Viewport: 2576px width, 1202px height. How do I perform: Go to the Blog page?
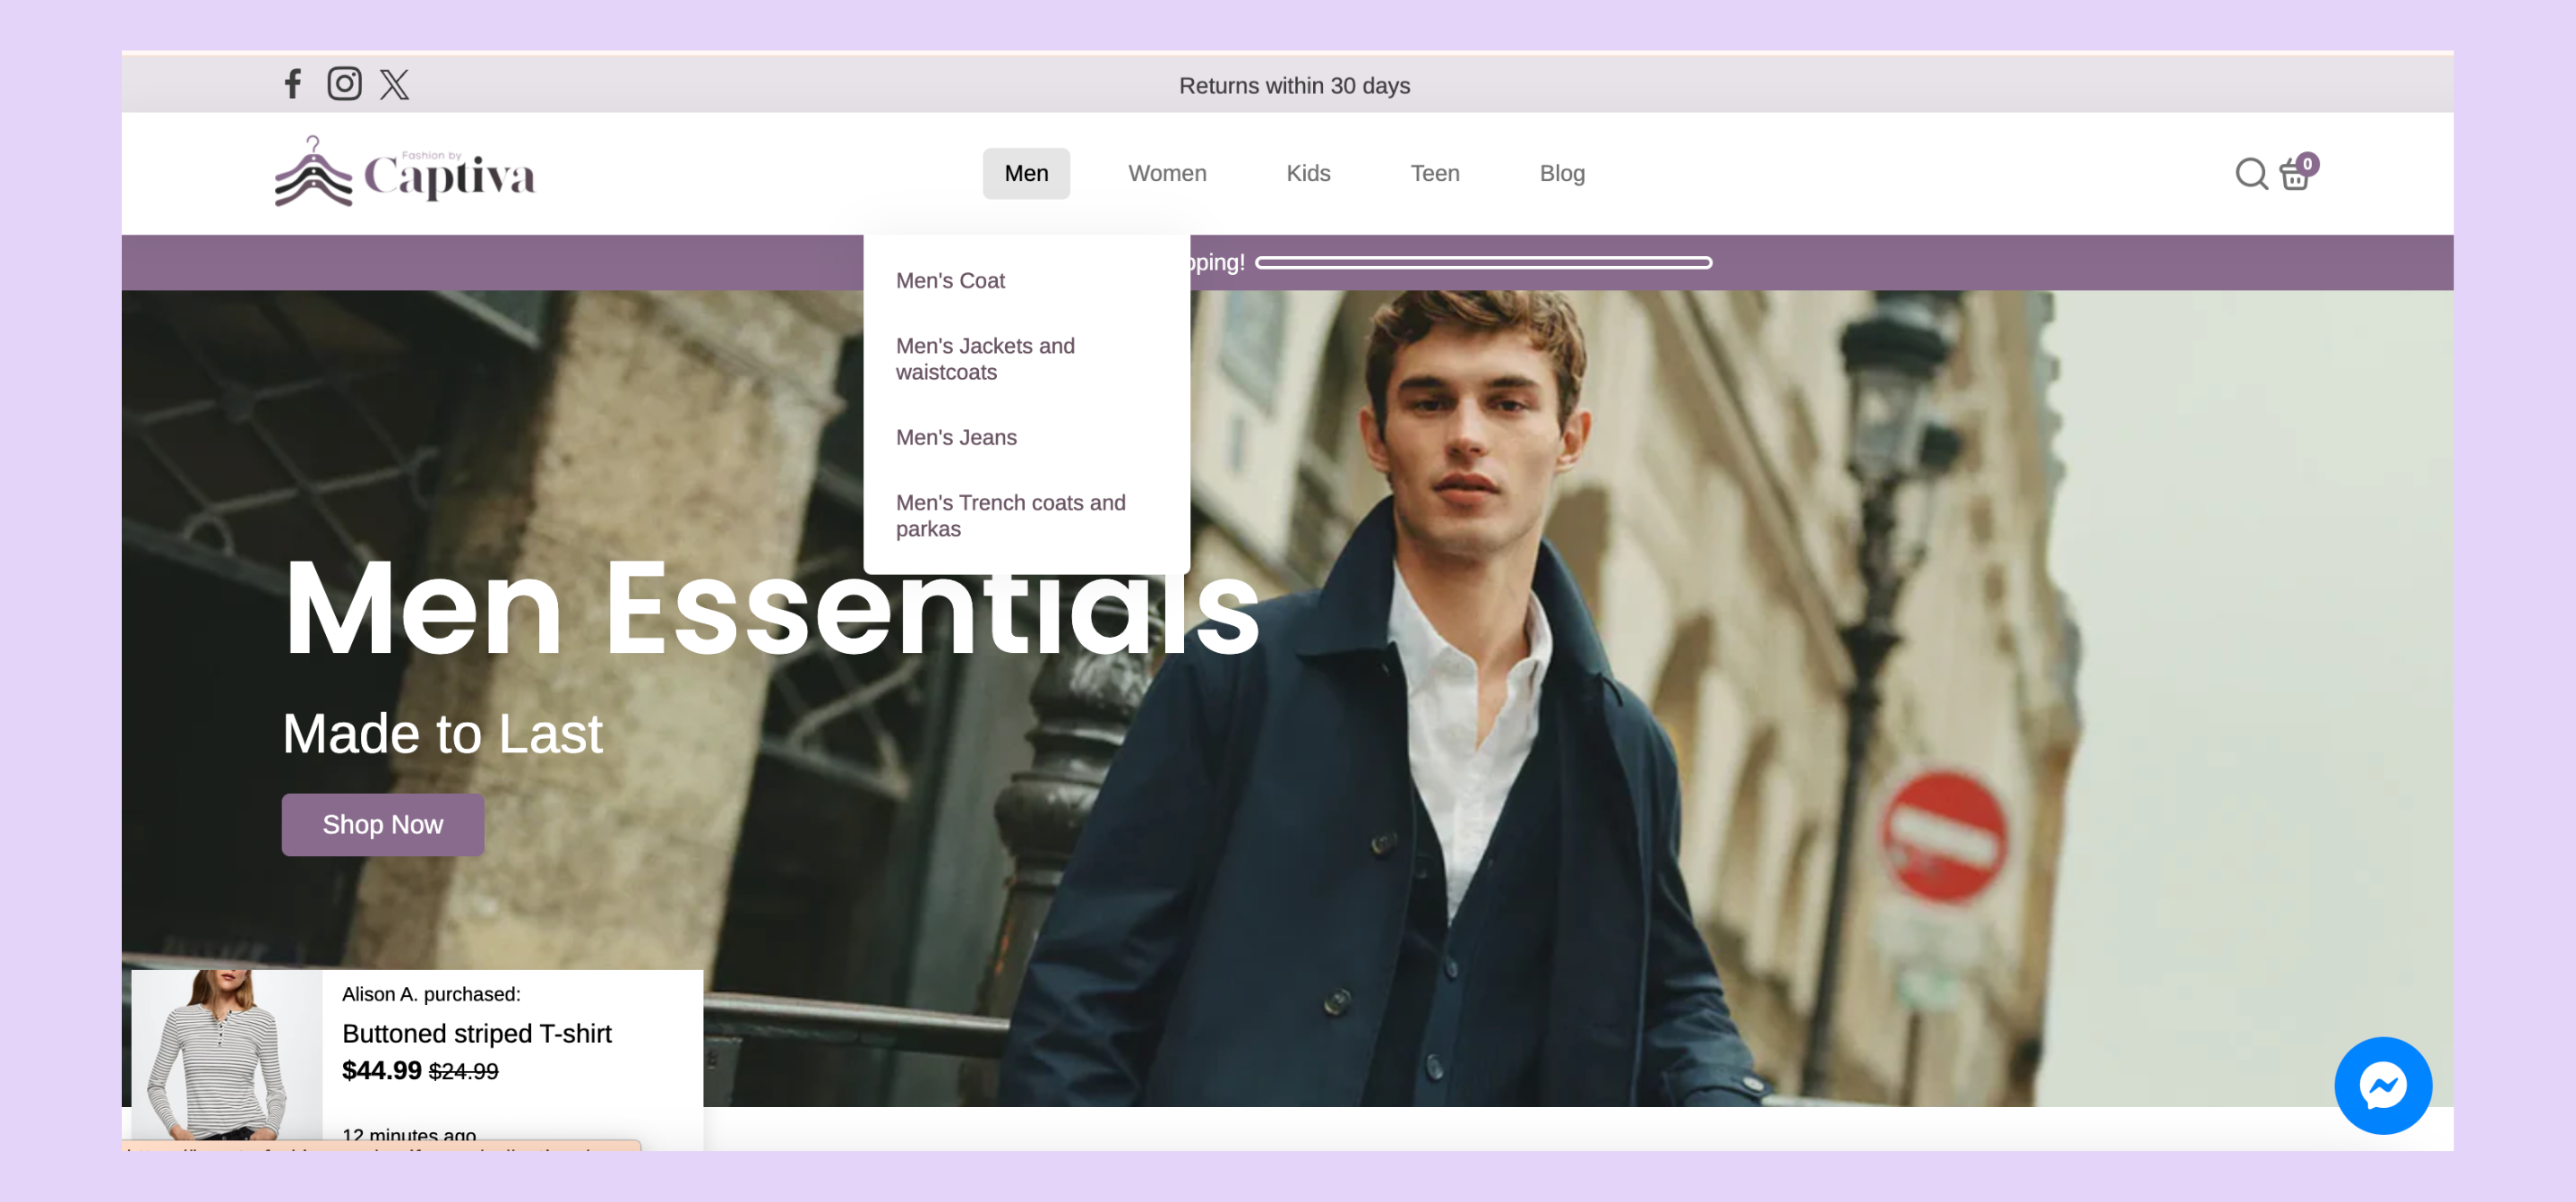(1561, 174)
